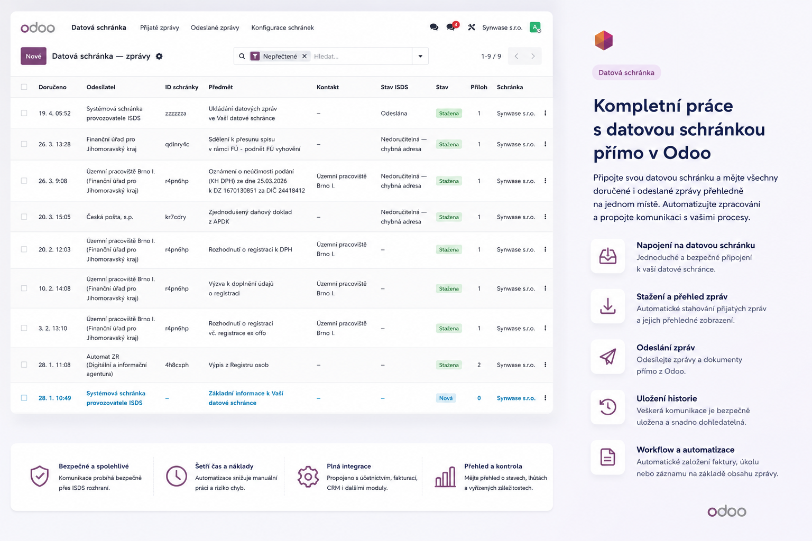
Task: Open row menu for Sdělení k přesunu spisu
Action: click(x=545, y=144)
